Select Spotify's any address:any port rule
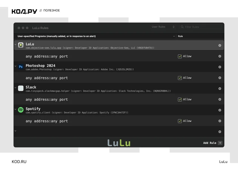The height and width of the screenshot is (170, 238). coord(46,121)
